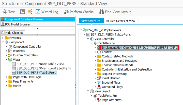
Task: Select the Outbound Plugs label
Action: [x=112, y=87]
